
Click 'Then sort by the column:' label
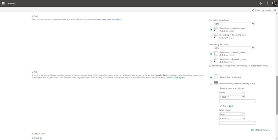coord(219,44)
